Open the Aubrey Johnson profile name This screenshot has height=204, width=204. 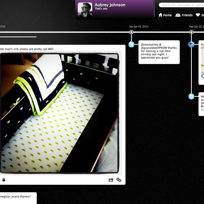110,5
